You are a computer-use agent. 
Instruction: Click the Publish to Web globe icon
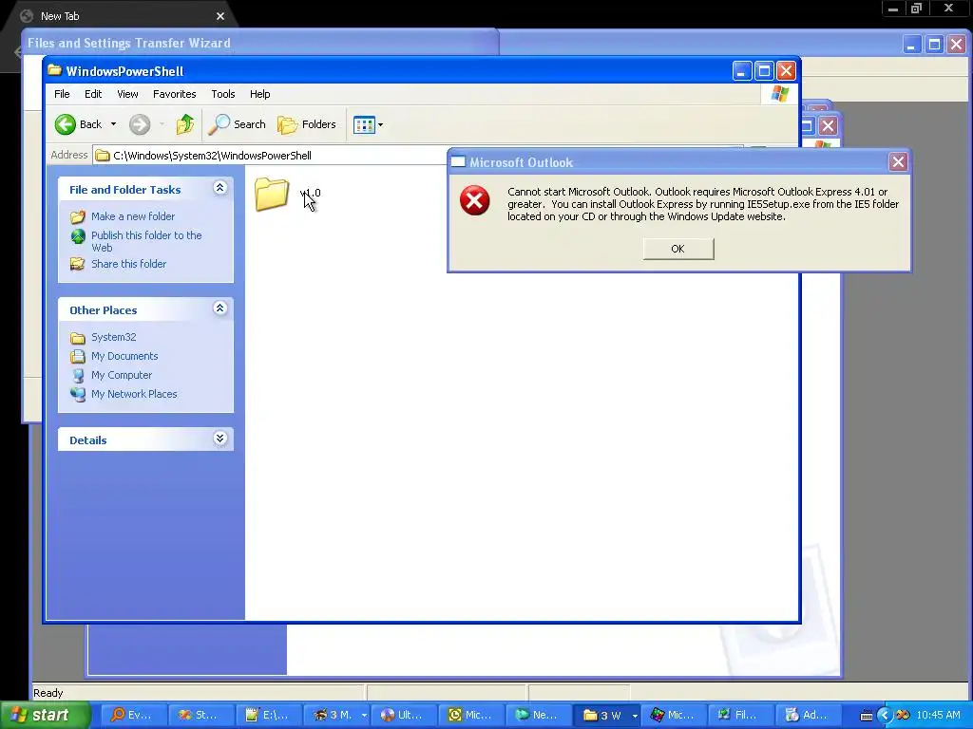pos(78,236)
